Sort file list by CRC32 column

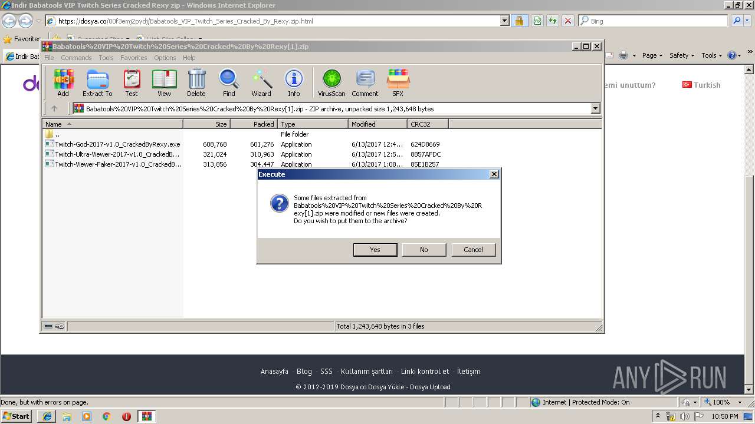click(428, 124)
